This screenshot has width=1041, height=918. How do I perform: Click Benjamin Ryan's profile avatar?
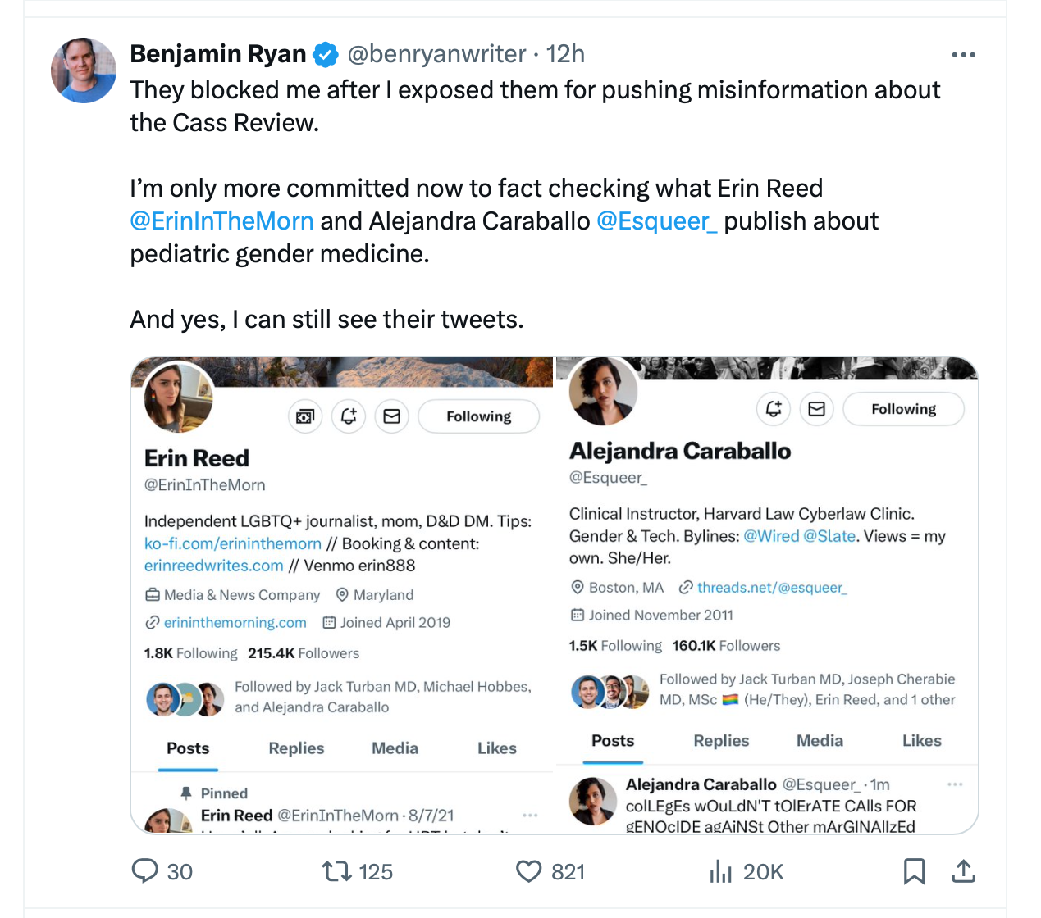(x=84, y=70)
